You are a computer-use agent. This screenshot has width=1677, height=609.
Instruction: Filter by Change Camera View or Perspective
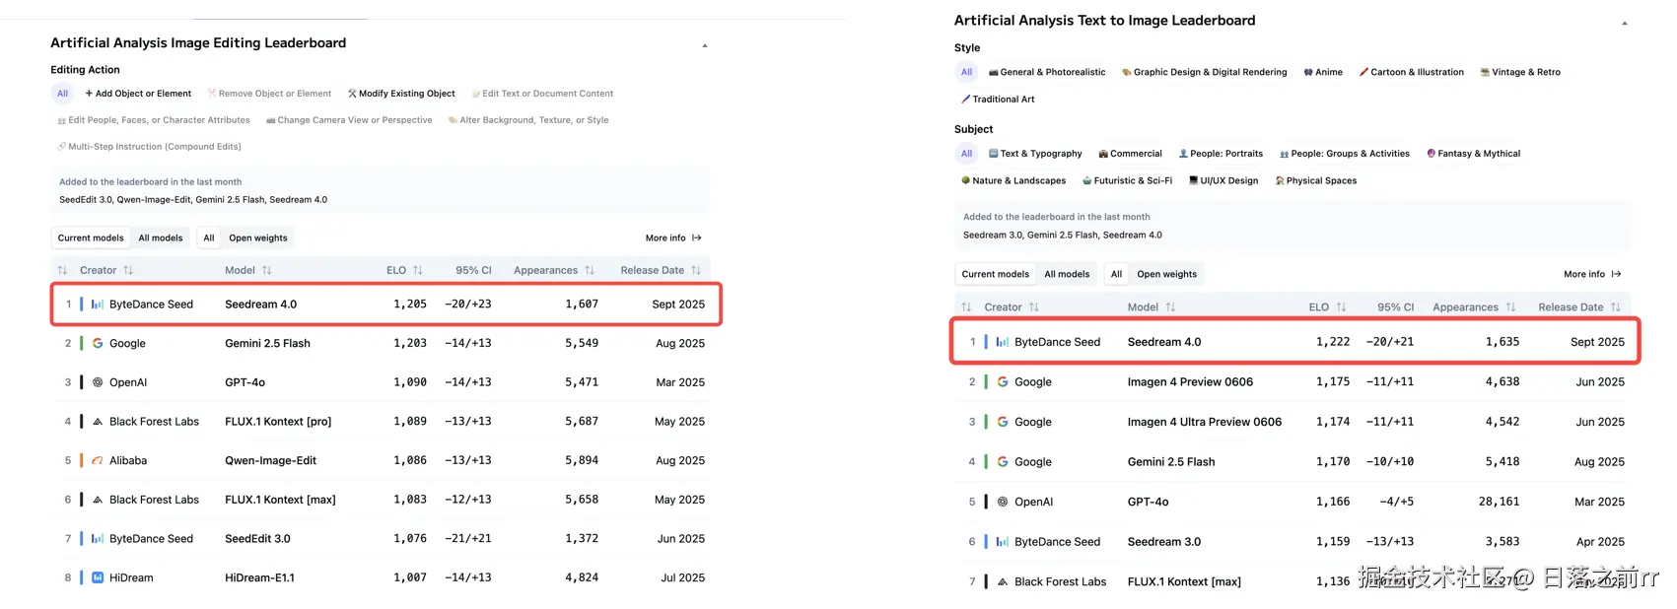point(349,120)
